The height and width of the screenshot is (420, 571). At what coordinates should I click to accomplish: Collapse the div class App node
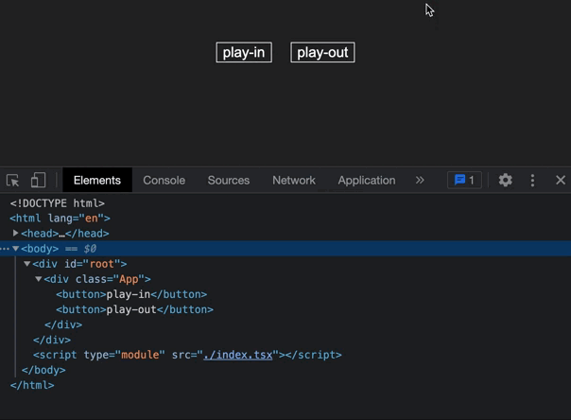coord(38,279)
